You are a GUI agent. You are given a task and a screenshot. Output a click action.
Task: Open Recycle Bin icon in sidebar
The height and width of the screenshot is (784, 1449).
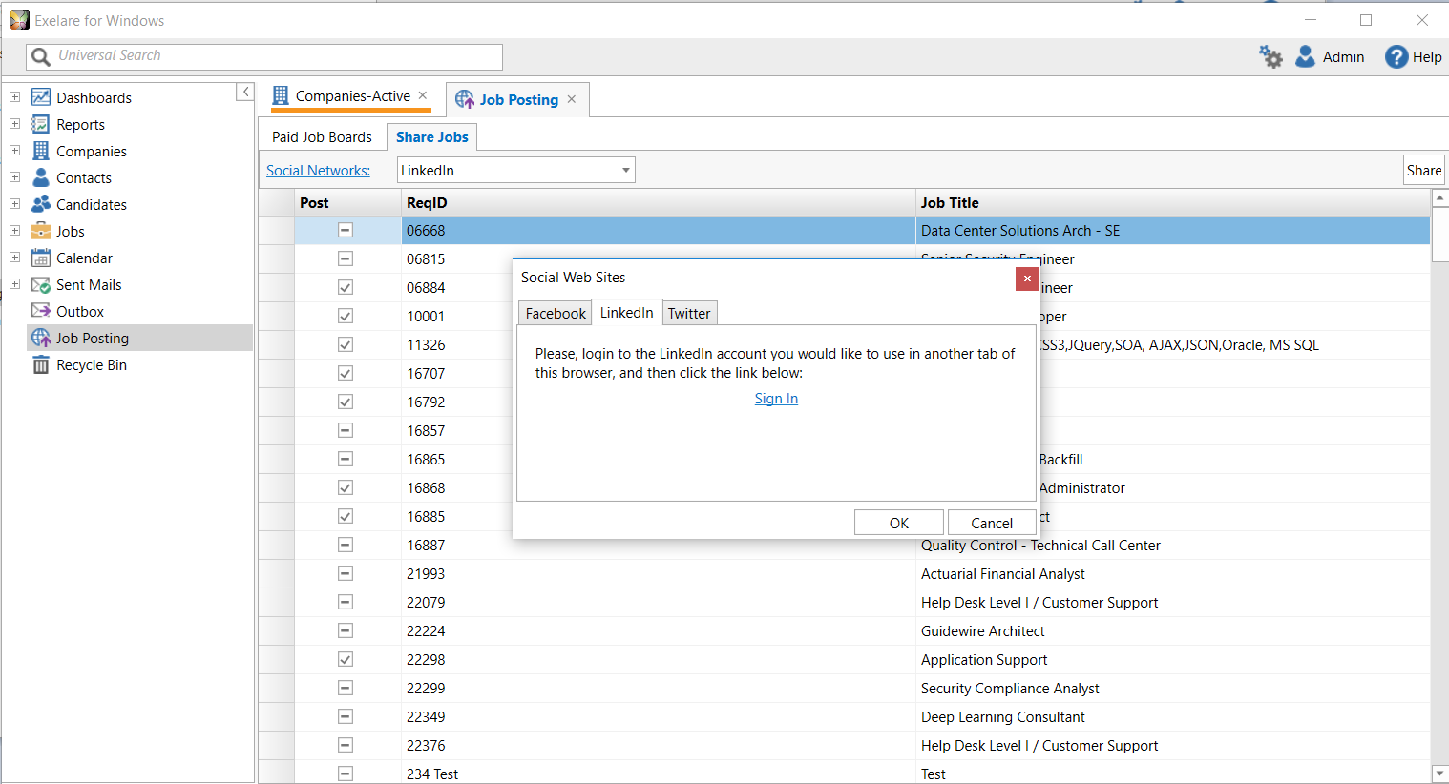tap(41, 364)
